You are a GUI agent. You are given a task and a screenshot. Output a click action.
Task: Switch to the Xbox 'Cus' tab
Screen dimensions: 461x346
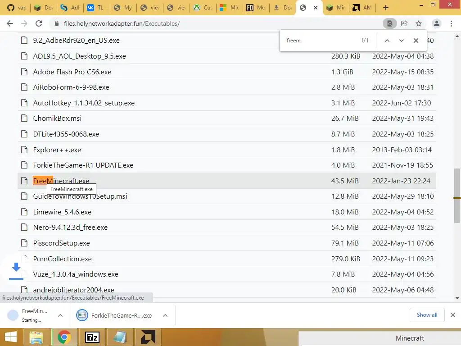[203, 8]
